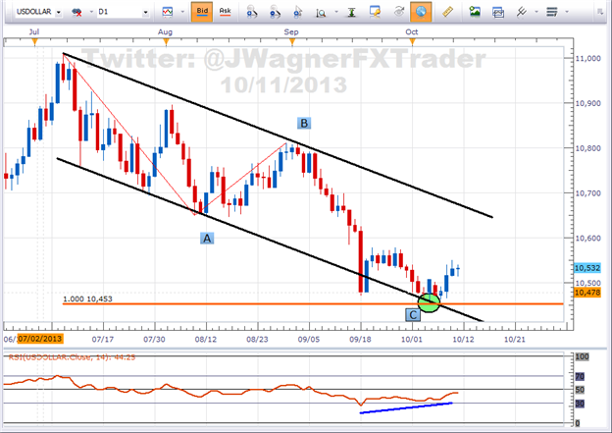Click the RSI(USDOLLAR.Close, 14) indicator label
612x433 pixels.
(72, 357)
